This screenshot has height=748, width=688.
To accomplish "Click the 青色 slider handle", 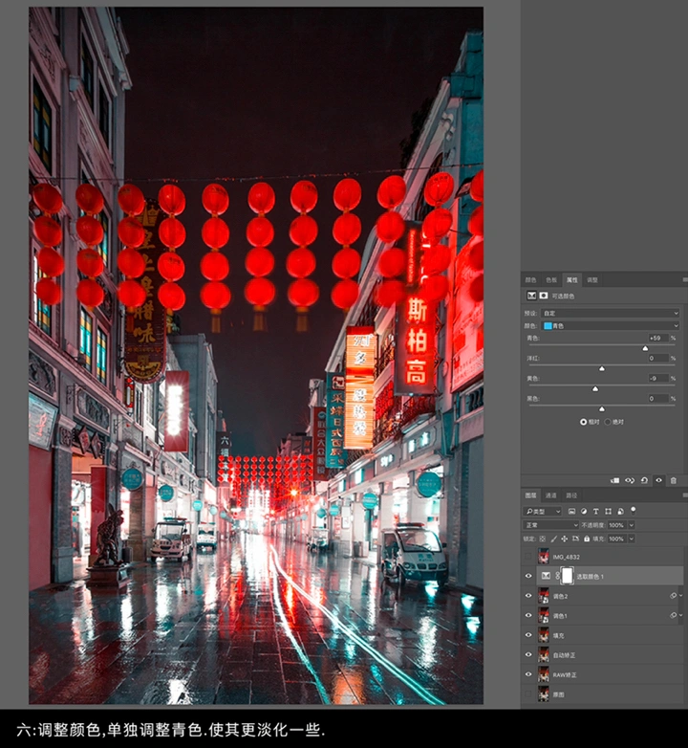I will 645,348.
